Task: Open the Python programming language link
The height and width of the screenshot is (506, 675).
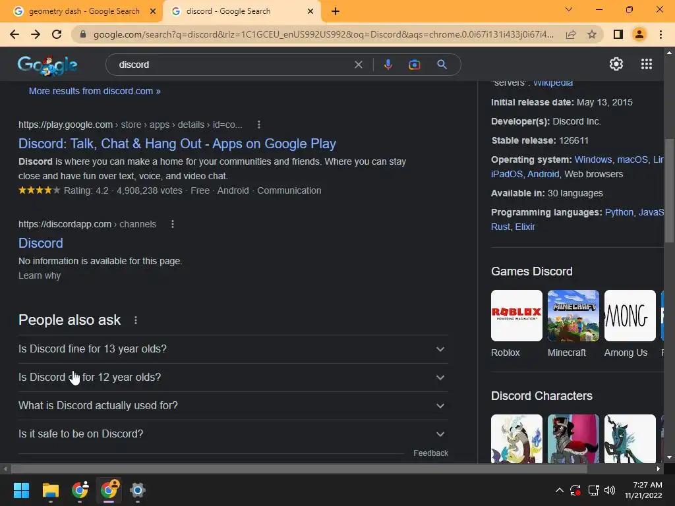Action: 619,213
